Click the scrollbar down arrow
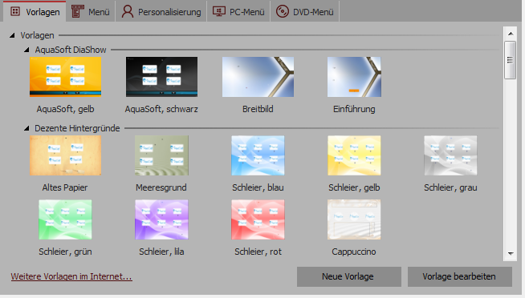525x298 pixels. [x=511, y=254]
